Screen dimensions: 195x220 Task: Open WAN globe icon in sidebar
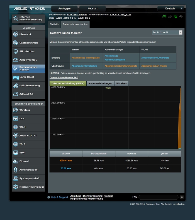(x=15, y=127)
